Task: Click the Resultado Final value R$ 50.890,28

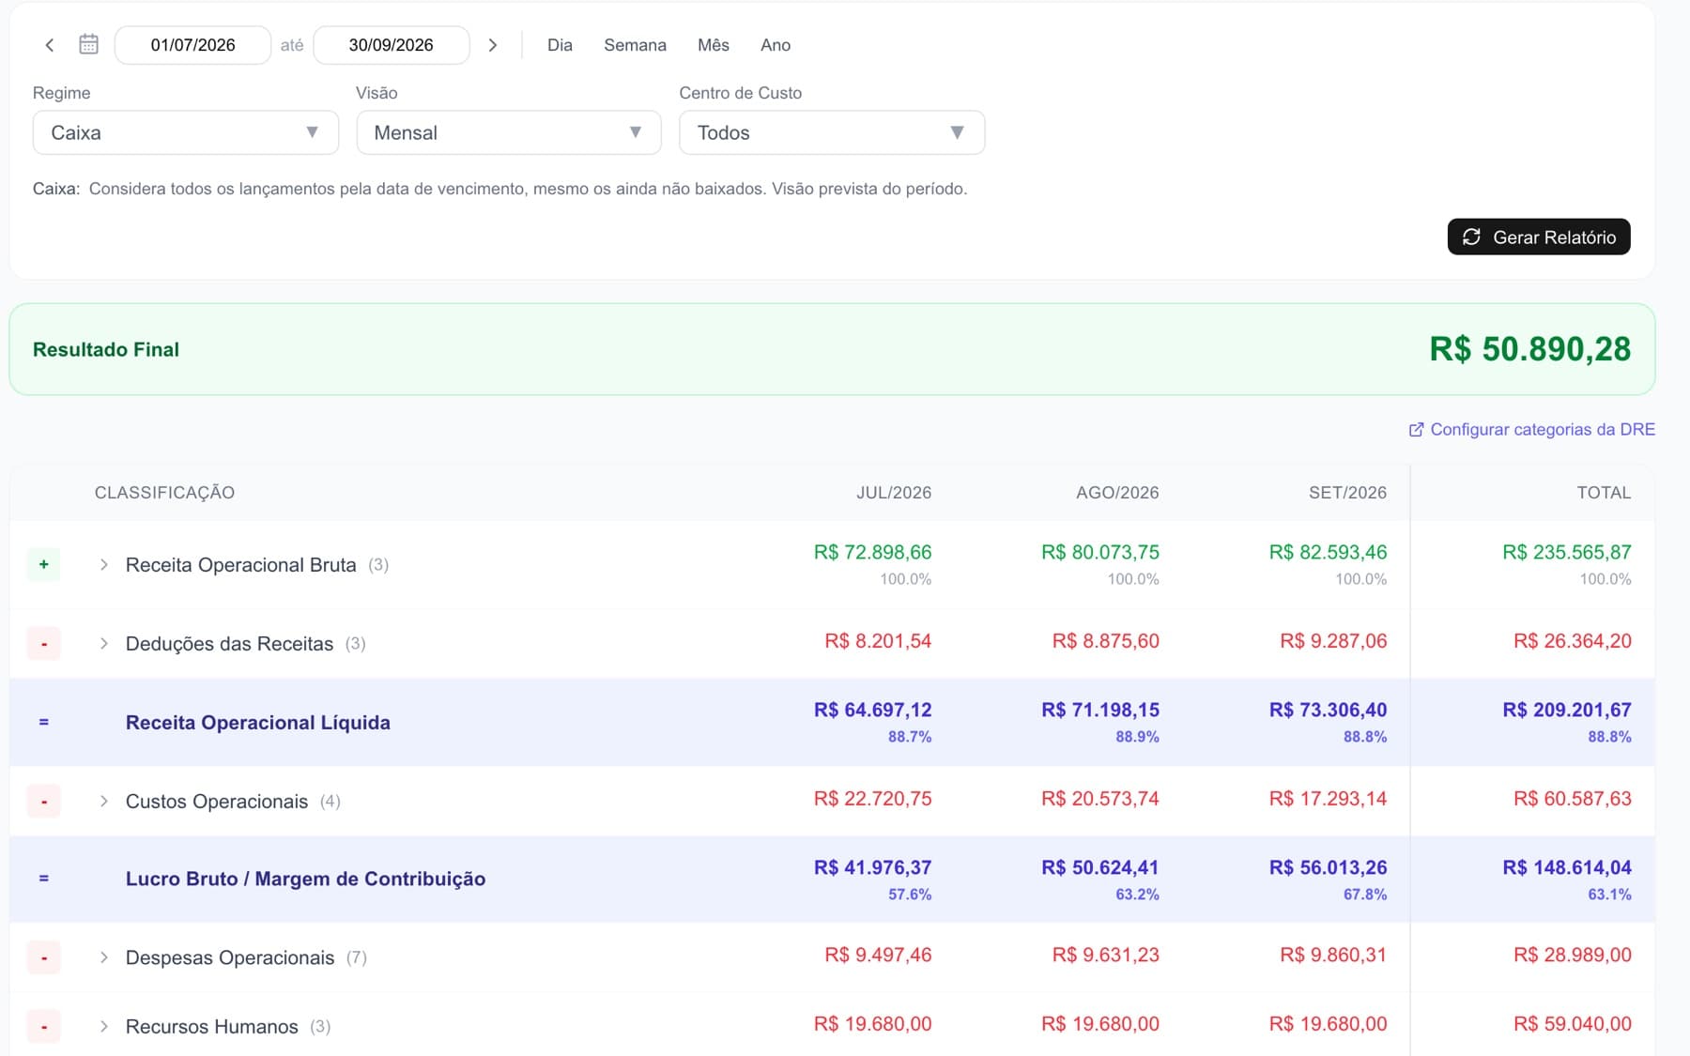Action: pyautogui.click(x=1529, y=349)
